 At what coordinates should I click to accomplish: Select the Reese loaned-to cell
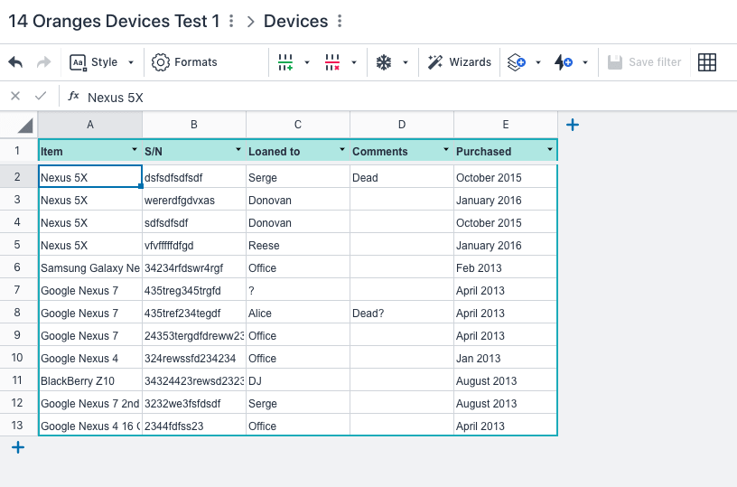298,245
